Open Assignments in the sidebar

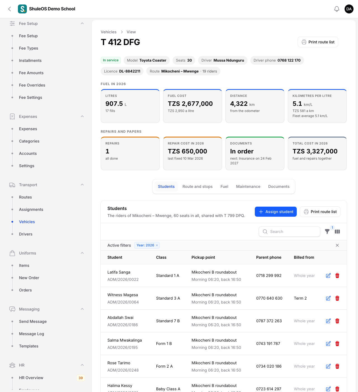[31, 209]
